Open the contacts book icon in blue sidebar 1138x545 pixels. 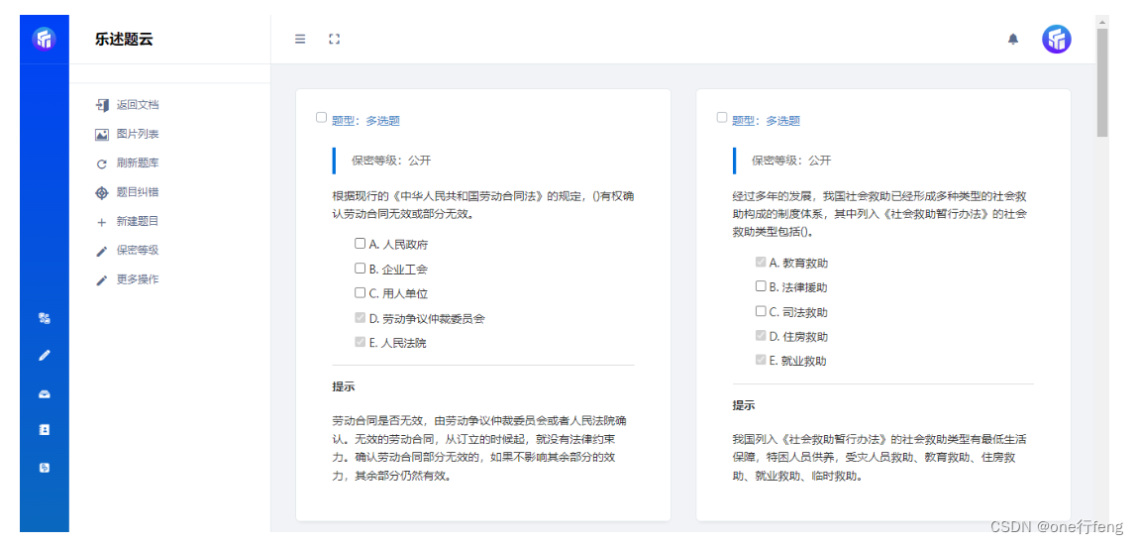[x=45, y=430]
